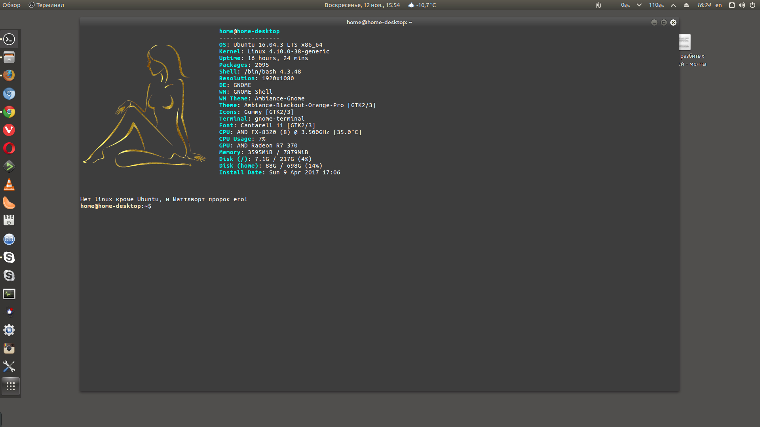Launch Google Chrome from the dock
The image size is (760, 427).
tap(9, 112)
